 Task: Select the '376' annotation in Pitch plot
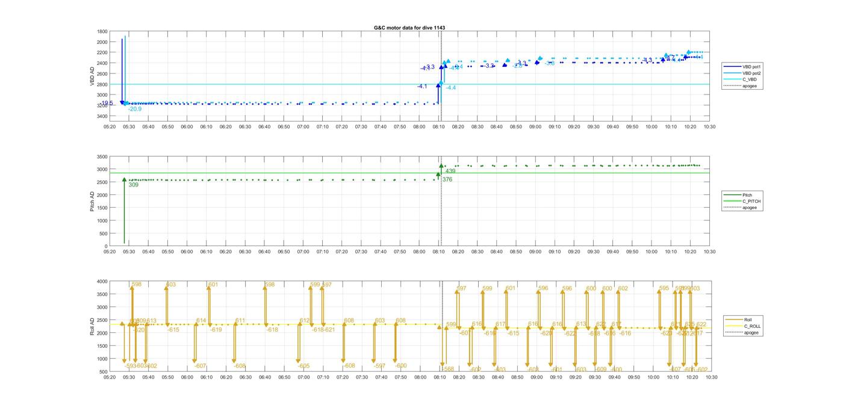pos(447,179)
